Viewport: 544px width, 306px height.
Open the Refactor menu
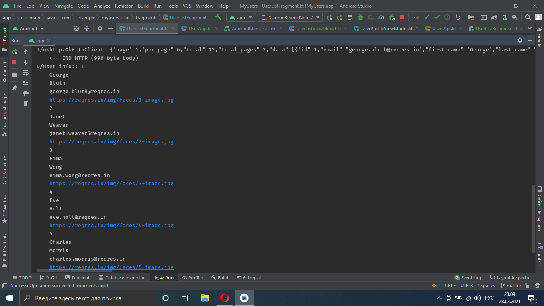(x=124, y=6)
